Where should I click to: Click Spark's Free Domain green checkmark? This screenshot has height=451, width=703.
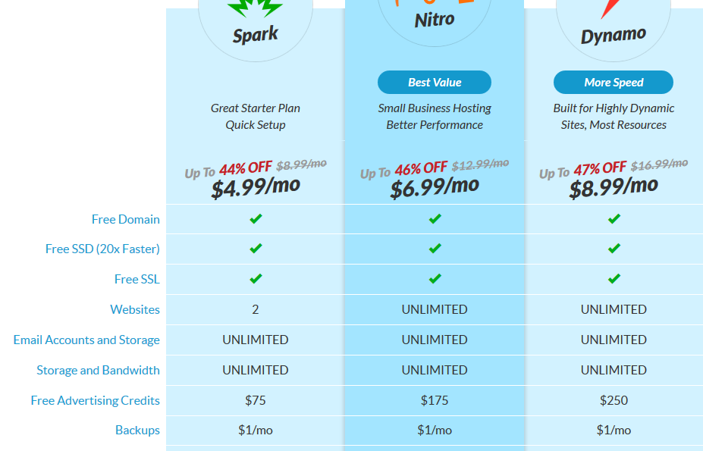(256, 219)
